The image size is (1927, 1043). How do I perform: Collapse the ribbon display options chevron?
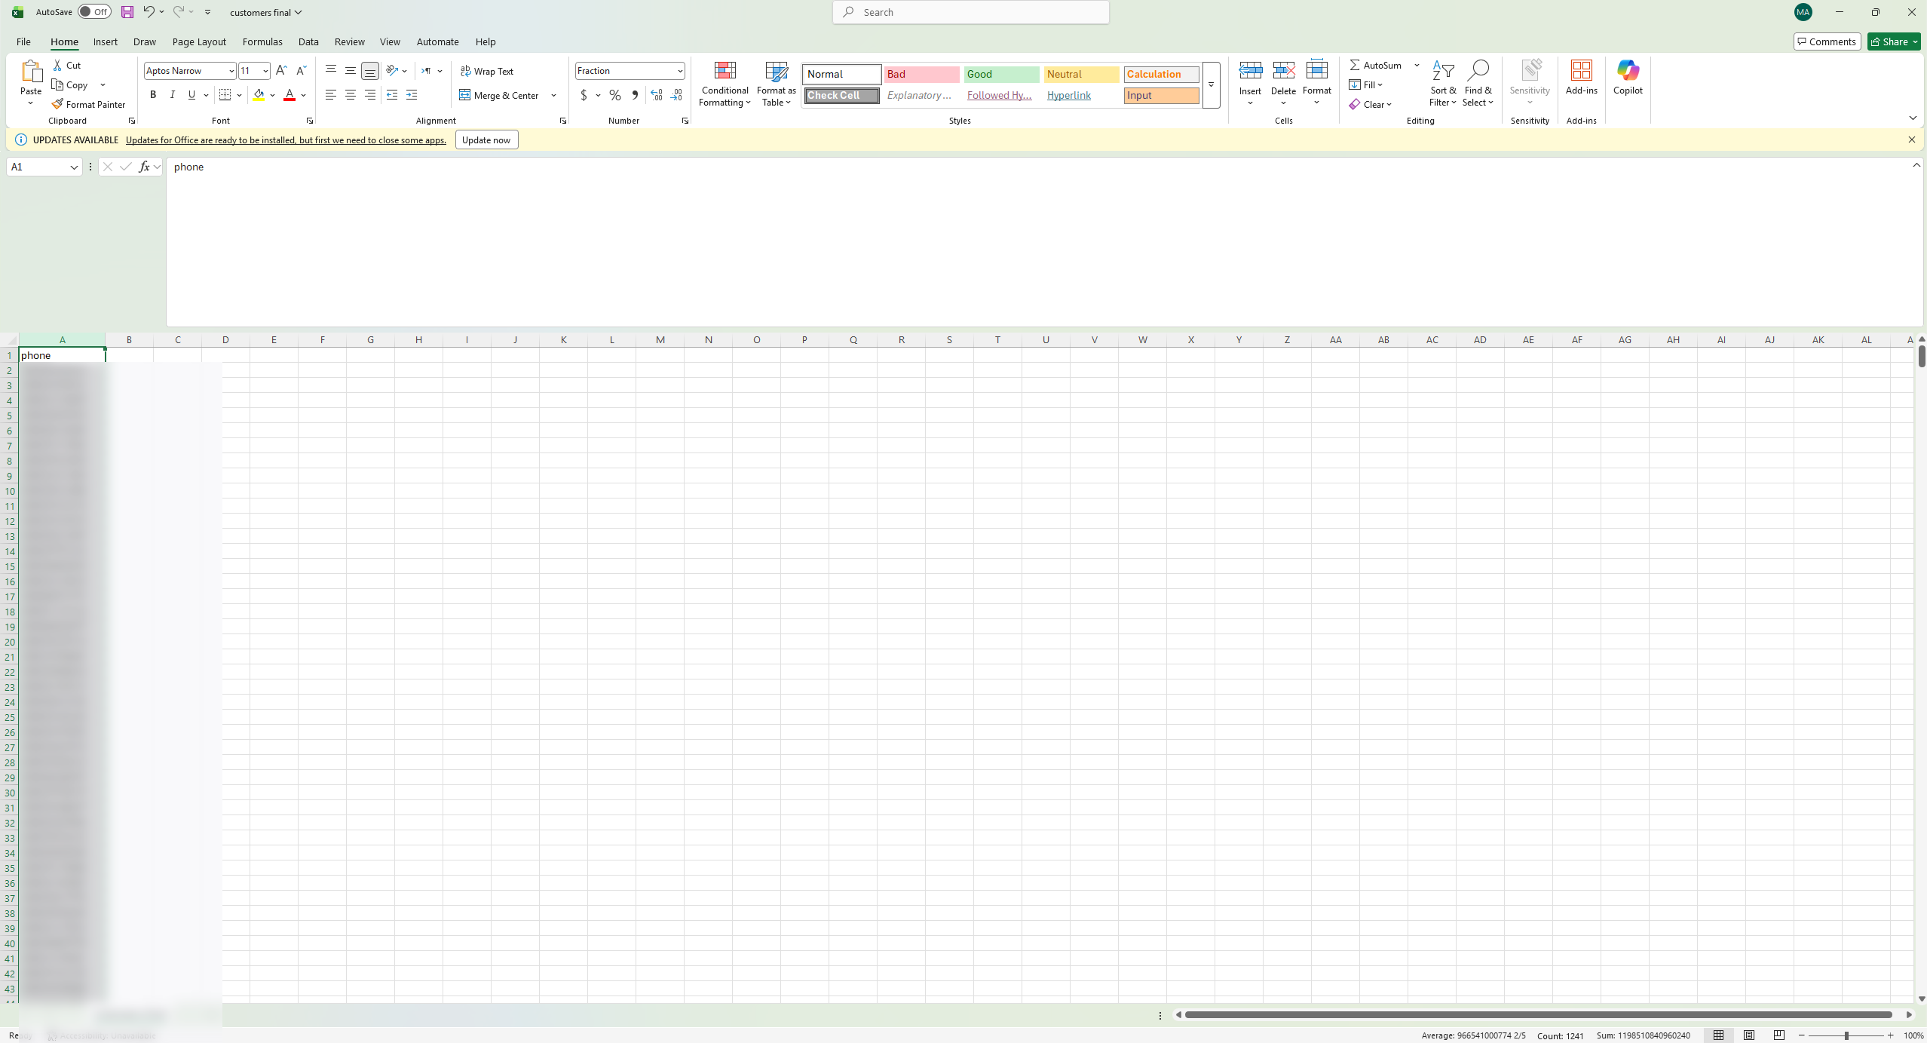click(x=1913, y=118)
